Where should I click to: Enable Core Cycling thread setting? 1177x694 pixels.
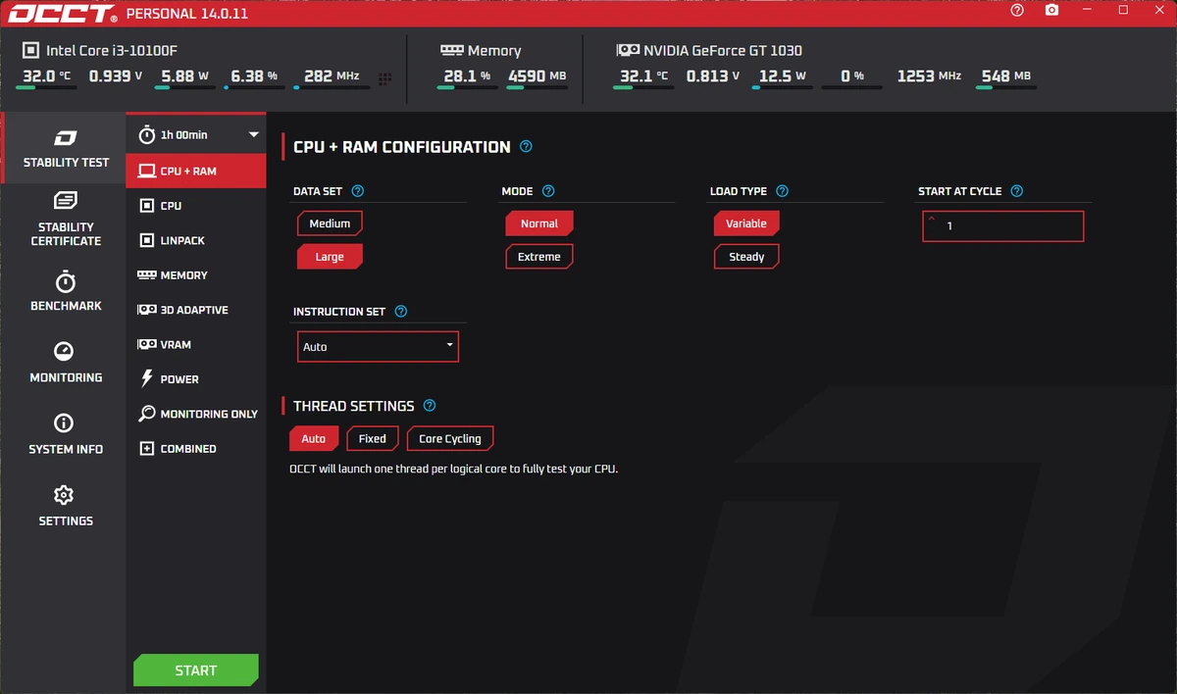450,438
